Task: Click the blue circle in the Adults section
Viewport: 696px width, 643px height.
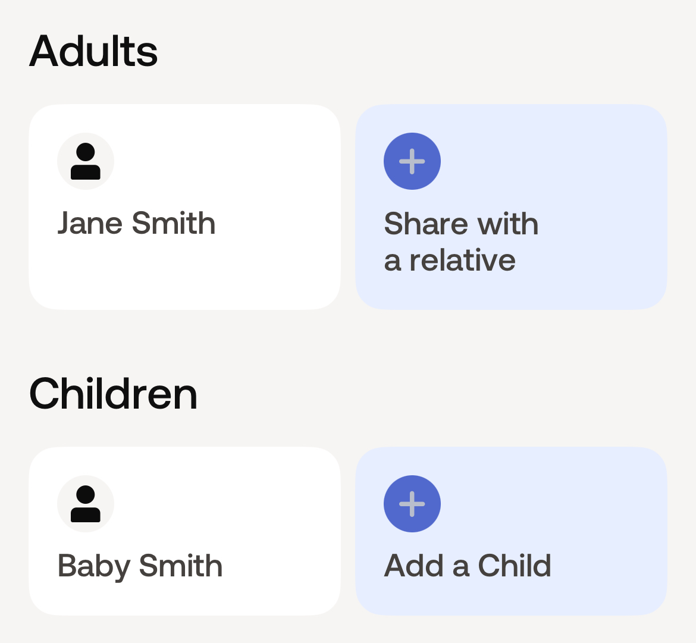Action: 412,161
